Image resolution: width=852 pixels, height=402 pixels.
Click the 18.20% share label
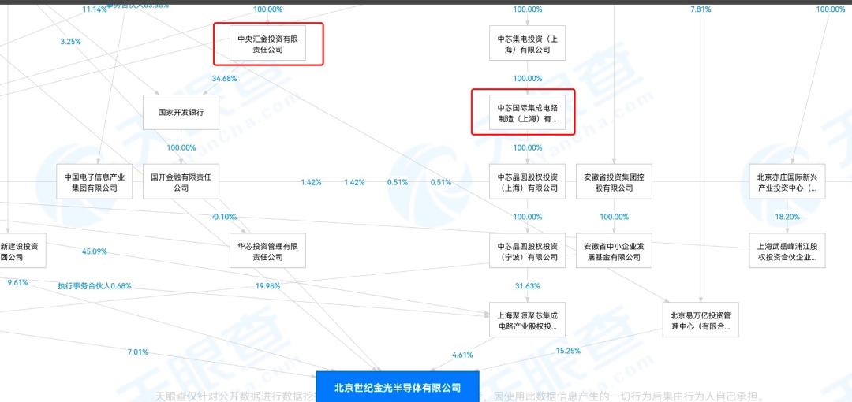click(x=787, y=216)
